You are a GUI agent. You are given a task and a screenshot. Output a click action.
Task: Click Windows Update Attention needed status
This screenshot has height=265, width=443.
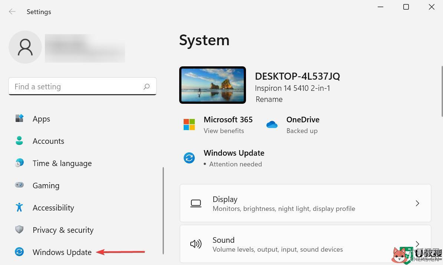(235, 164)
